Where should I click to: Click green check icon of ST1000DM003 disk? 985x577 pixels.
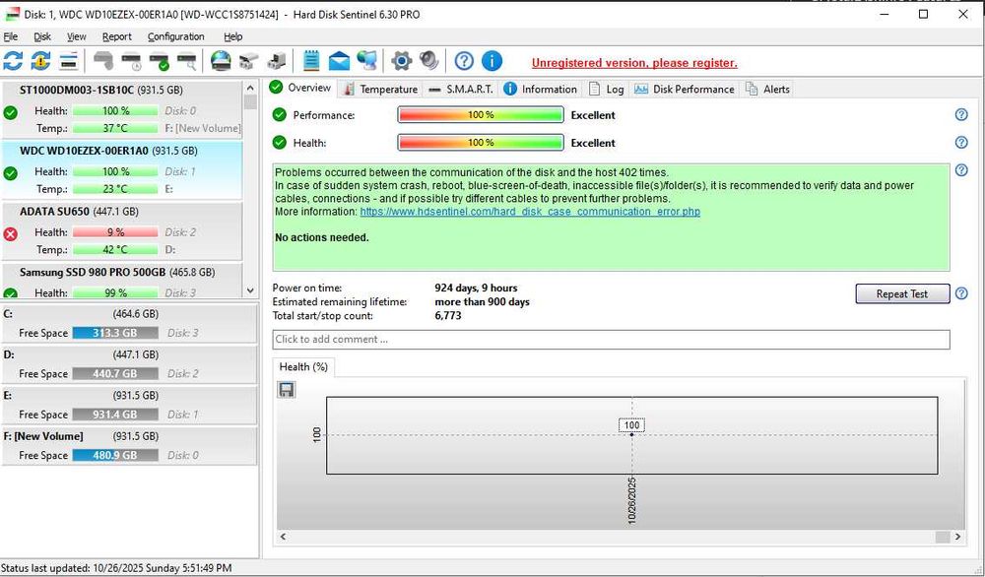click(x=11, y=113)
